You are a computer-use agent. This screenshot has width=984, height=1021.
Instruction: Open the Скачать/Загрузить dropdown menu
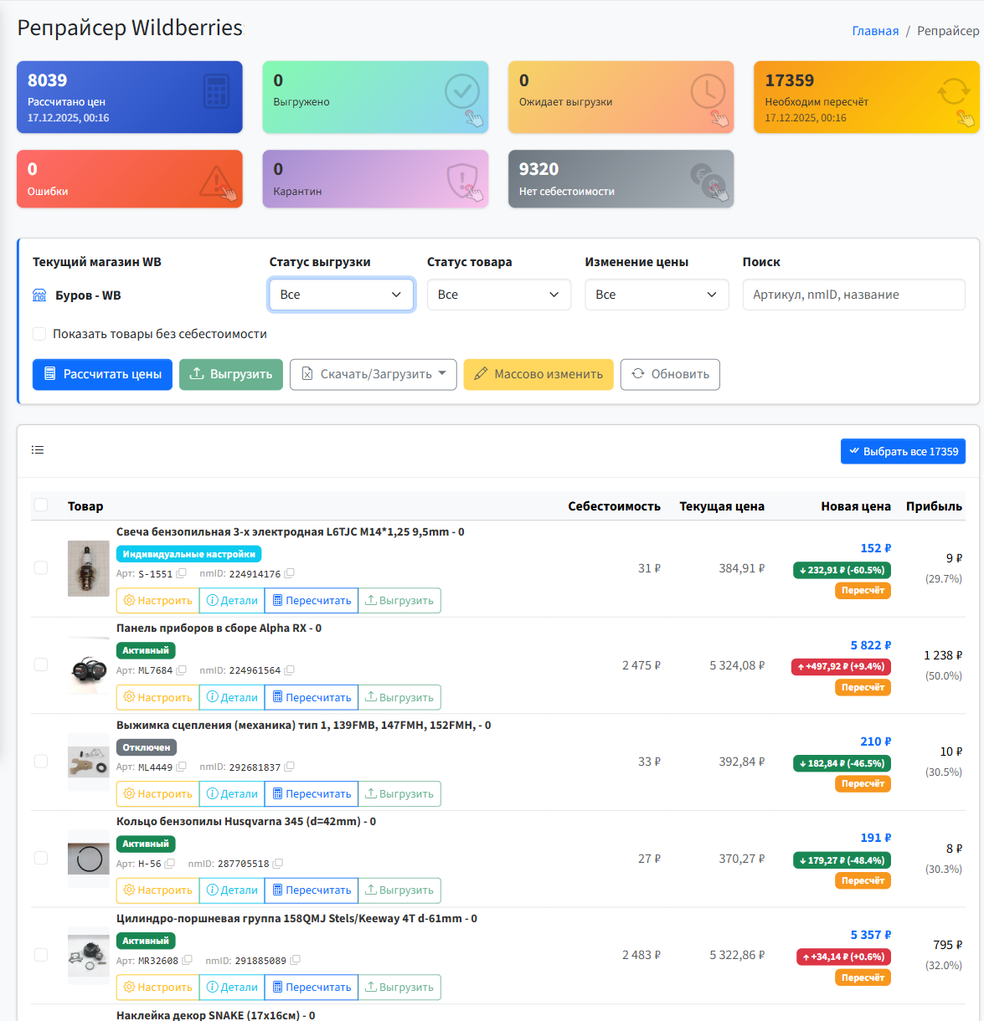click(374, 374)
